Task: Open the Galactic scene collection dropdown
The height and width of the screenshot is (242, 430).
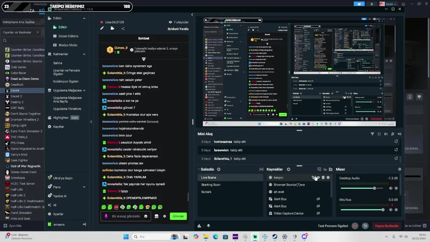Action: [x=206, y=169]
